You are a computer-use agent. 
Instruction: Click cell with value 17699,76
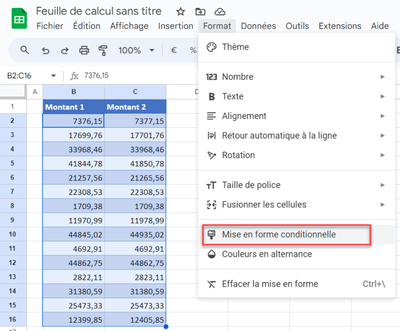pos(74,135)
